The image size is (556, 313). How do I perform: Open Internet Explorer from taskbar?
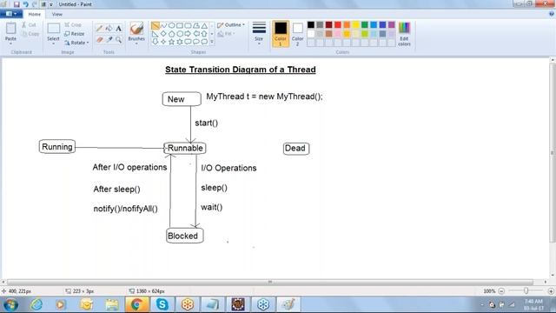[36, 304]
